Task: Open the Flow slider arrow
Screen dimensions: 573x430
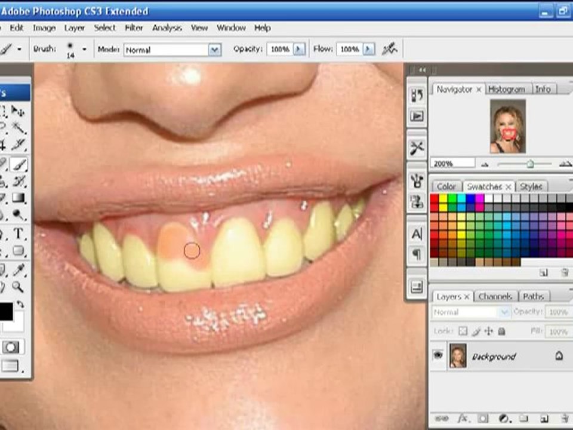Action: pos(369,49)
